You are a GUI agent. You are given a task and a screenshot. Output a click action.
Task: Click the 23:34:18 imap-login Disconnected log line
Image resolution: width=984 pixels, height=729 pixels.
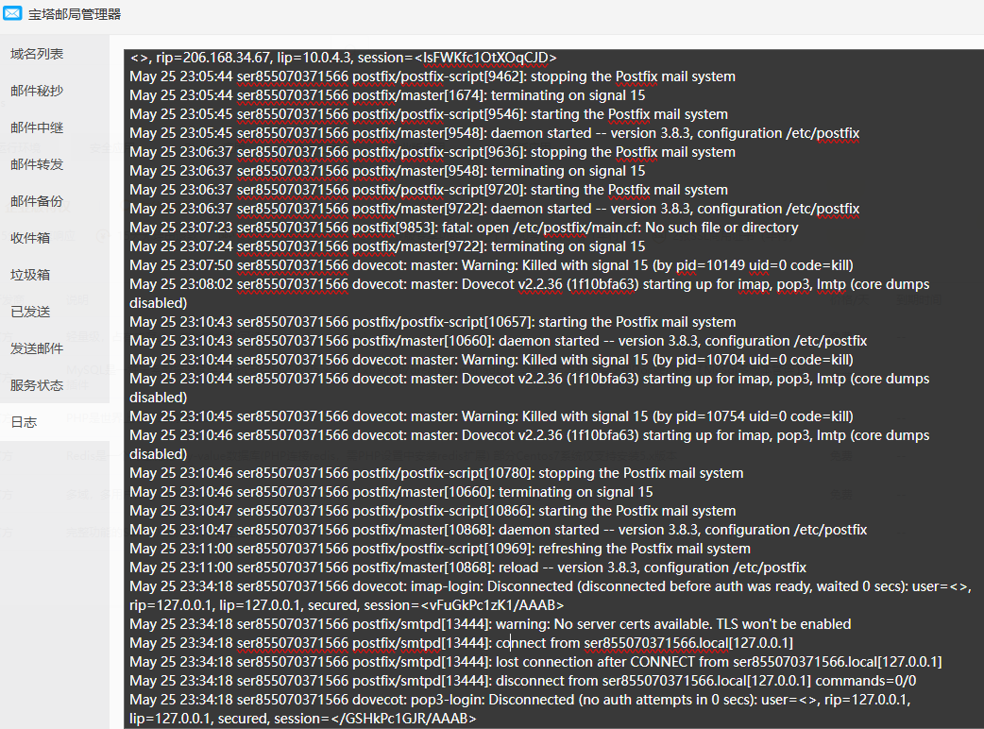coord(551,596)
